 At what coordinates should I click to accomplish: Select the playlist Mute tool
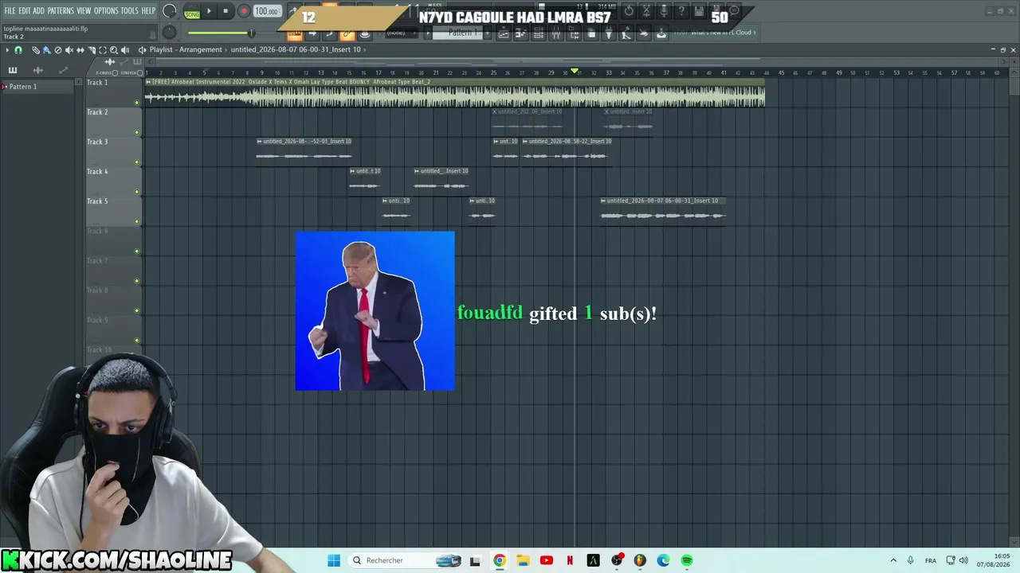pyautogui.click(x=69, y=49)
